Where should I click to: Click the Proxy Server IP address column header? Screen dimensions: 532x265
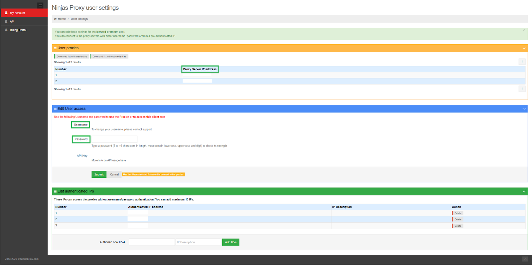[x=200, y=69]
